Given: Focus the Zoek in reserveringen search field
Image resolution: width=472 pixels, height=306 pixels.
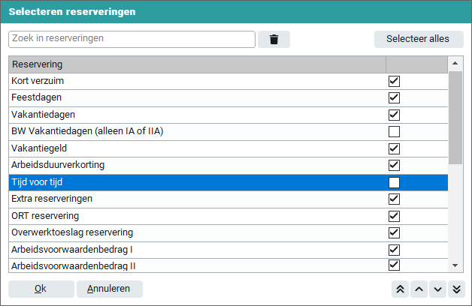Looking at the screenshot, I should tap(132, 38).
